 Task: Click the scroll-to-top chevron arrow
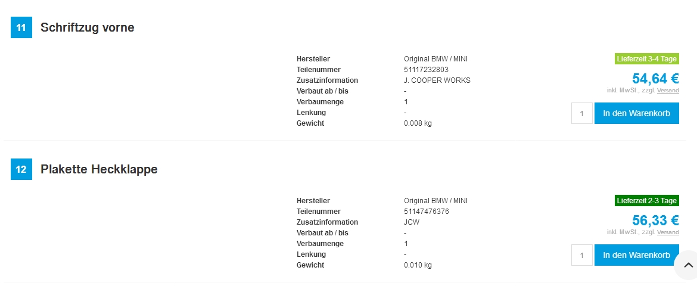(x=688, y=265)
